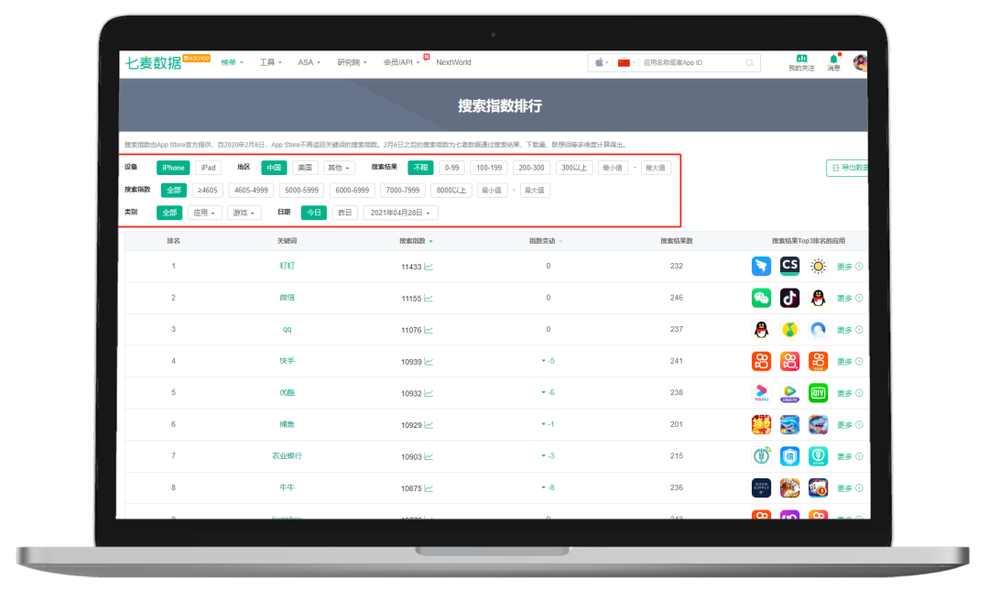Click the 最小值 field in the 搜索结果 row
The image size is (989, 591).
pyautogui.click(x=613, y=168)
